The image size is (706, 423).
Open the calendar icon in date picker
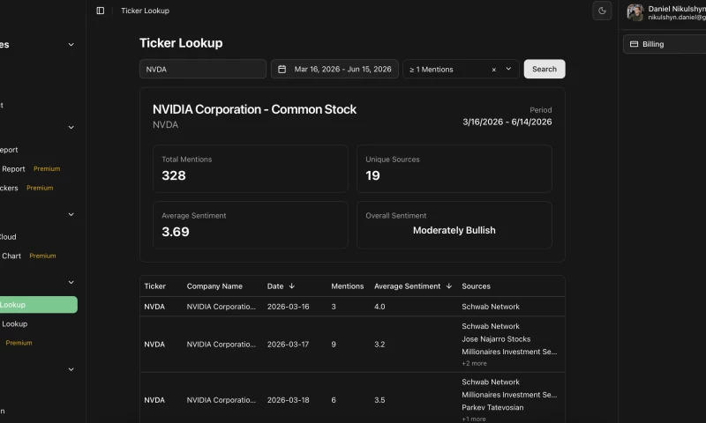point(282,70)
